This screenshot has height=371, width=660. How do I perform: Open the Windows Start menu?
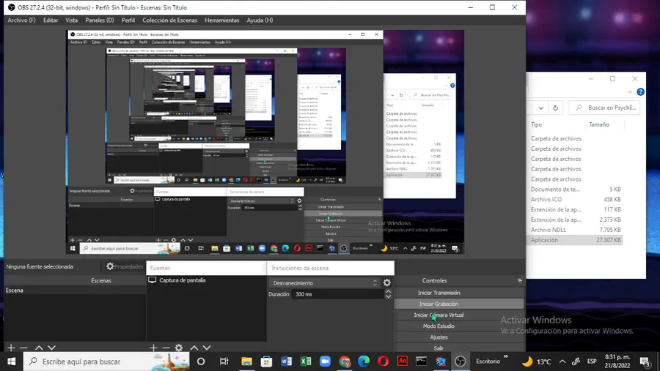12,361
